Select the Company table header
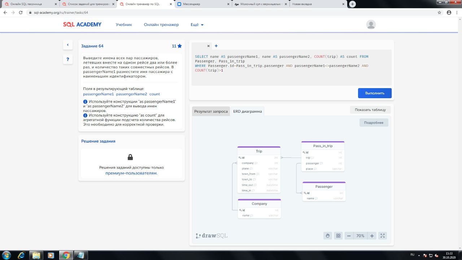 coord(259,204)
